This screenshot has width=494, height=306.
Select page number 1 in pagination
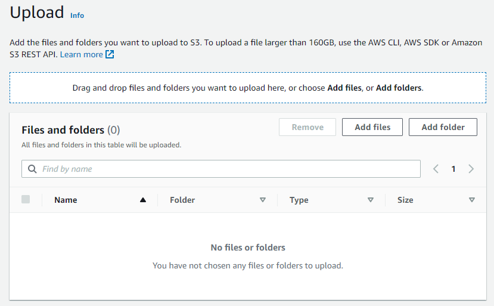point(453,169)
